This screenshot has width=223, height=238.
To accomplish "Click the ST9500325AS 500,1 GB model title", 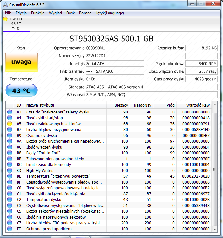I will tap(111, 39).
